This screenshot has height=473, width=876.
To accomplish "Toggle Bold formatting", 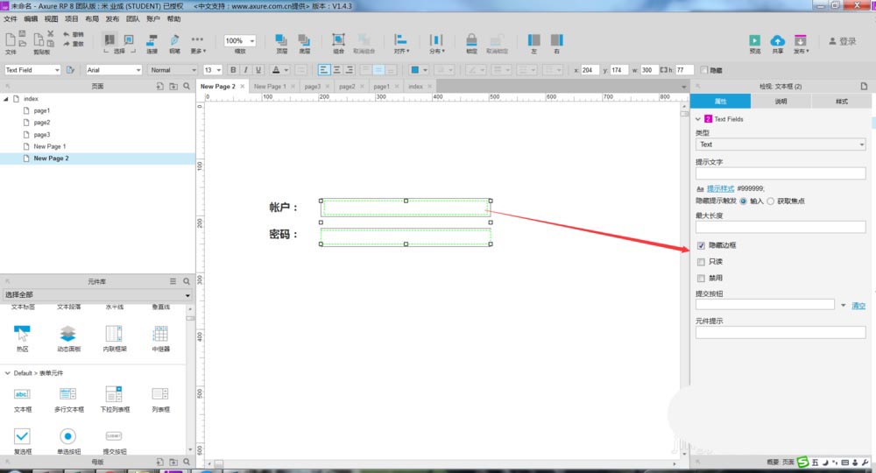I will tap(233, 70).
